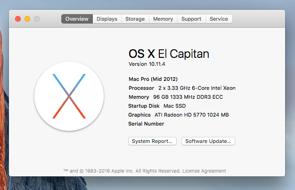Click the 96 GB 1333 MHz memory value
The width and height of the screenshot is (295, 190).
point(188,97)
